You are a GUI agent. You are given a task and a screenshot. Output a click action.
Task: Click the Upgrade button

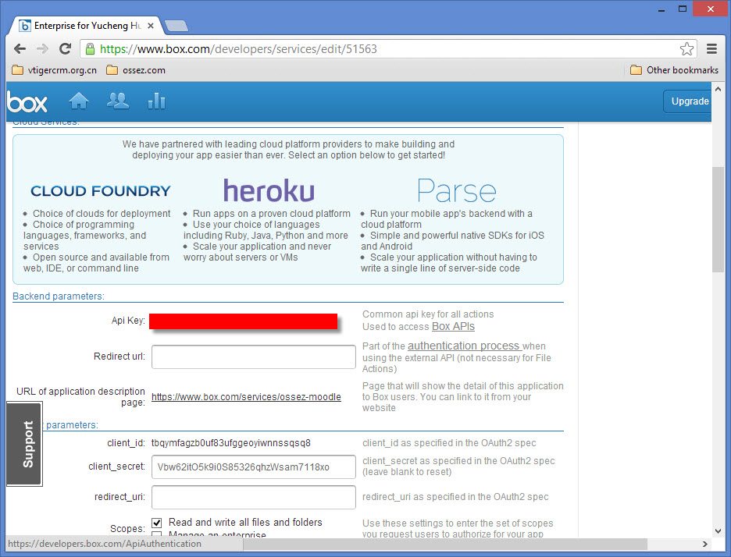pyautogui.click(x=687, y=101)
